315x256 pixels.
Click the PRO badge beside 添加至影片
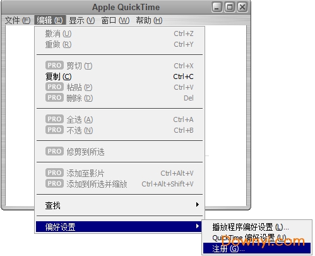[x=54, y=173]
